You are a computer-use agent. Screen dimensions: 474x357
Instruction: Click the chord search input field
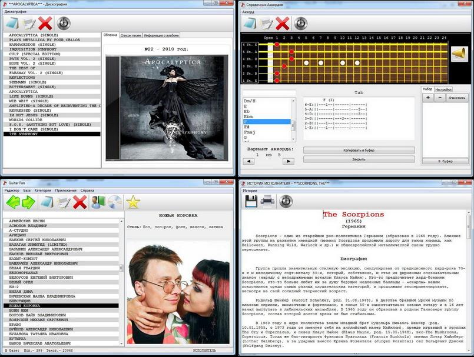point(269,93)
